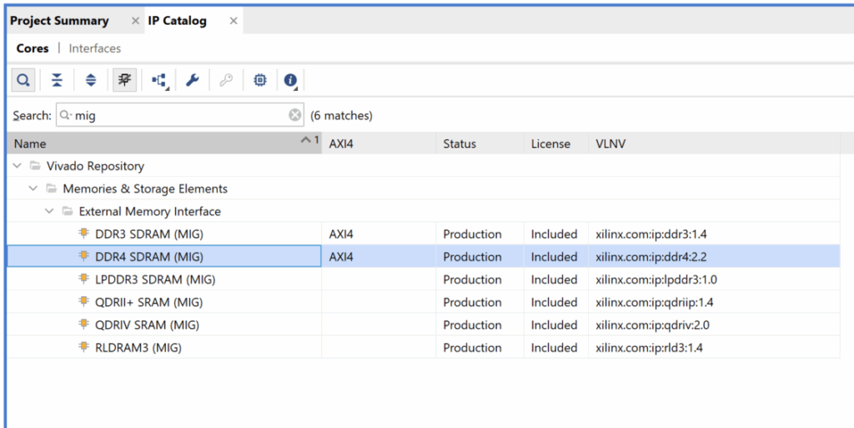854x428 pixels.
Task: Select DDR3 SDRAM (MIG) core
Action: pos(148,234)
